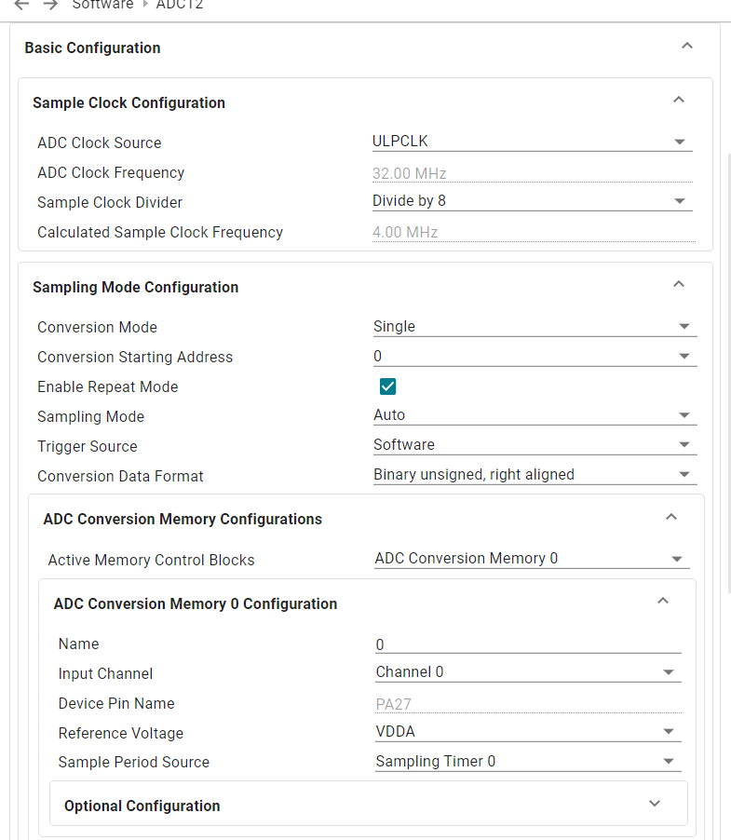Click the Sample Clock Divider label
Screen dimensions: 731x840
coord(110,202)
